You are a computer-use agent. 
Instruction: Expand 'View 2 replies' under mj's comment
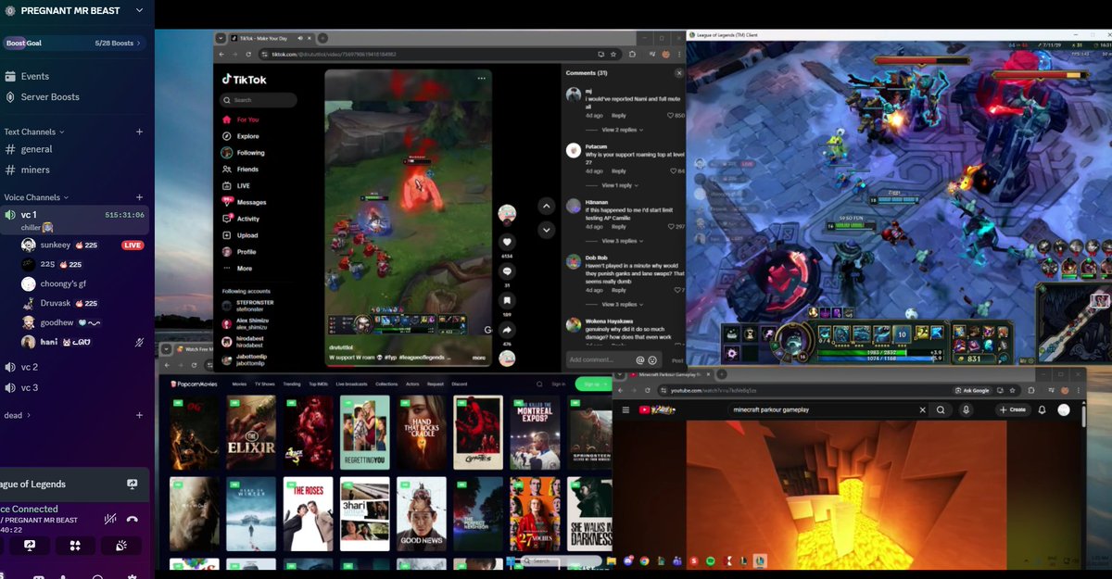pos(623,130)
